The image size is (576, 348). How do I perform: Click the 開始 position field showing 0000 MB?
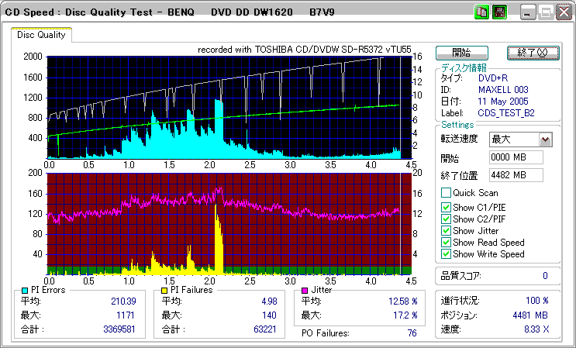click(516, 157)
